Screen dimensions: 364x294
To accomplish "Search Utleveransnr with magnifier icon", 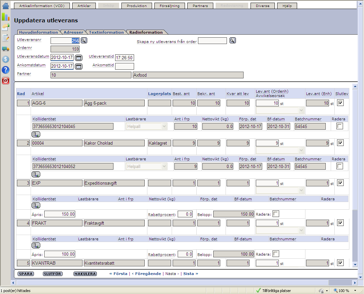I will point(84,40).
